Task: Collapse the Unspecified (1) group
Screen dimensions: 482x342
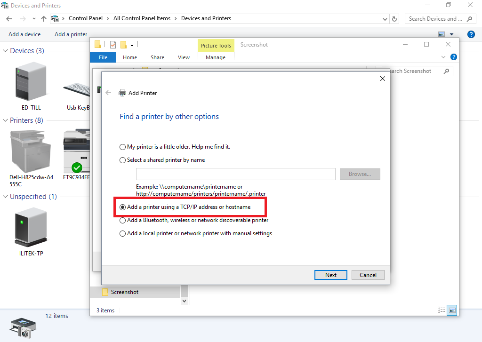Action: pyautogui.click(x=5, y=197)
